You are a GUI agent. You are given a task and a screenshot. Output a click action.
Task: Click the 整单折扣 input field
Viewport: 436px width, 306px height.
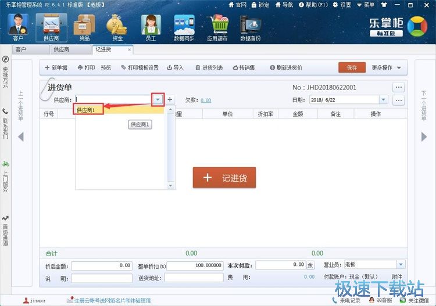[x=195, y=266]
